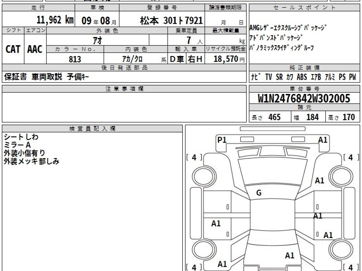Click the AAC air conditioner cell
The image size is (362, 271).
(x=35, y=49)
